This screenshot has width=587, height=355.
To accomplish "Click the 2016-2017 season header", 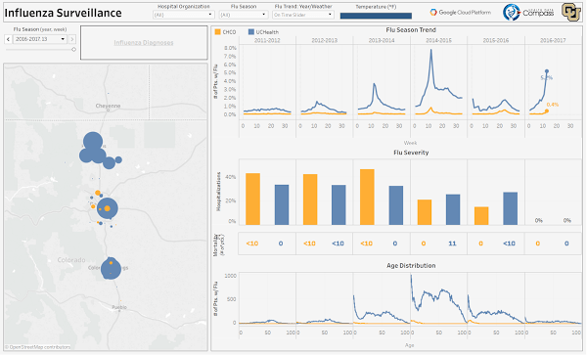I will point(553,40).
